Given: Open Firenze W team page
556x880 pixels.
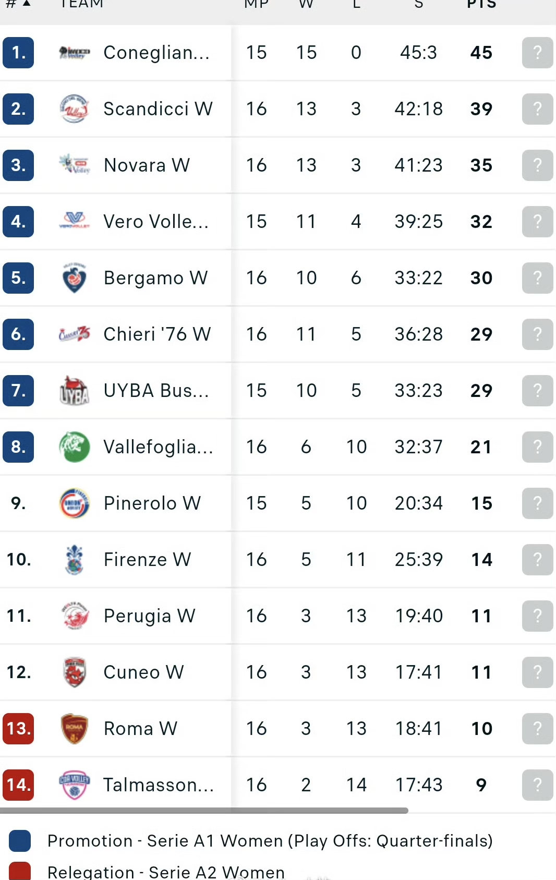Looking at the screenshot, I should point(148,559).
